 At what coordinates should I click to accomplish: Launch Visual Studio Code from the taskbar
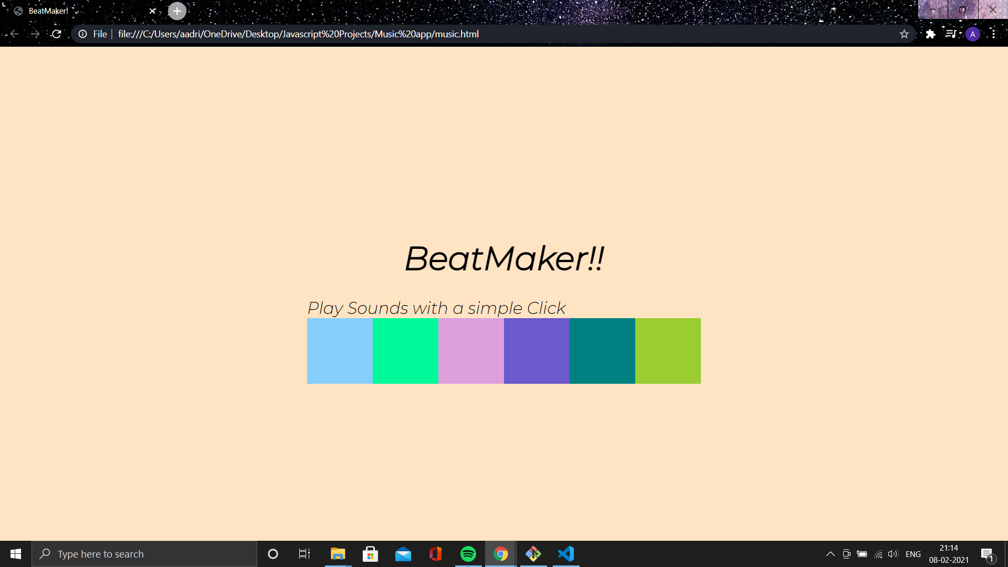point(565,554)
